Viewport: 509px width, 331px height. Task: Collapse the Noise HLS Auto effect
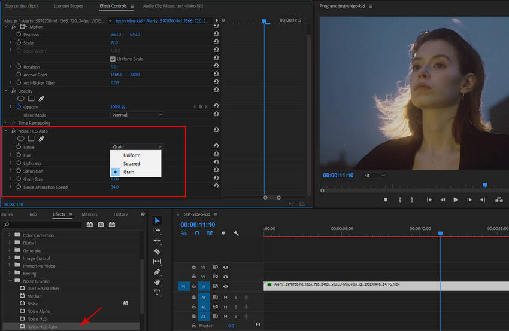click(x=6, y=131)
